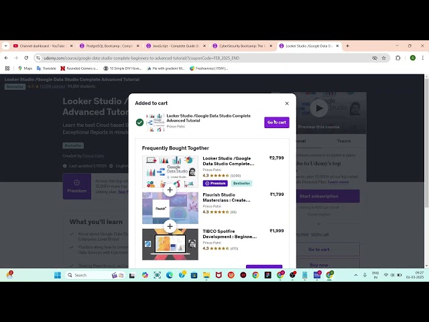The width and height of the screenshot is (429, 322).
Task: Open the Chrome profile avatar
Action: tap(413, 58)
